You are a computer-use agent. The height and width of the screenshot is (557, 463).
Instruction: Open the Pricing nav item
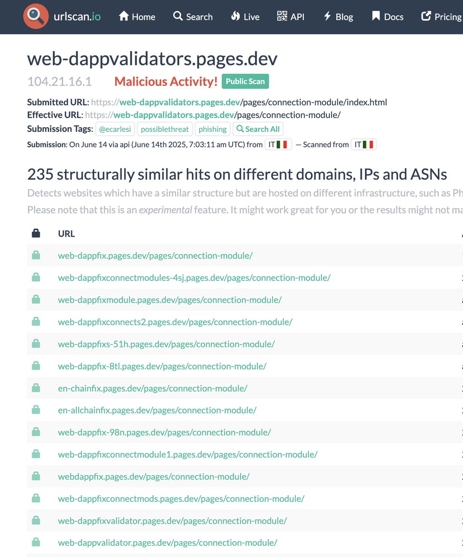coord(442,17)
